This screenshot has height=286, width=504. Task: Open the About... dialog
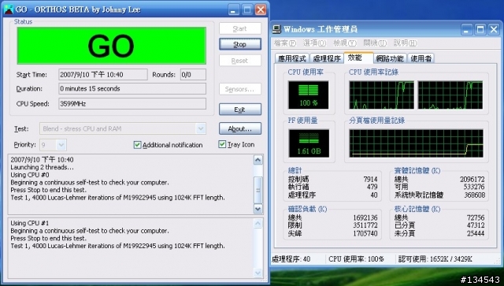[239, 128]
